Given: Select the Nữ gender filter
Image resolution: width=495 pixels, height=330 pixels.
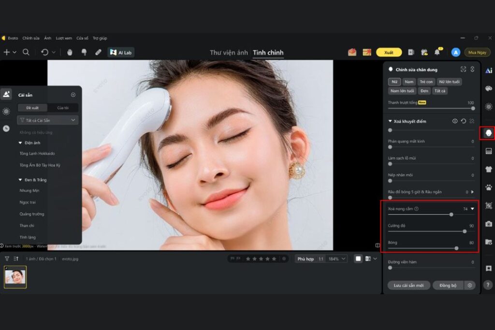Looking at the screenshot, I should [394, 82].
